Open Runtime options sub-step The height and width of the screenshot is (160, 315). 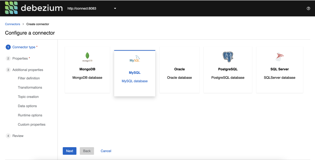coord(30,115)
